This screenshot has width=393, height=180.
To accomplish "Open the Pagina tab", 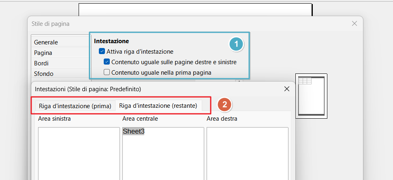I will click(43, 52).
